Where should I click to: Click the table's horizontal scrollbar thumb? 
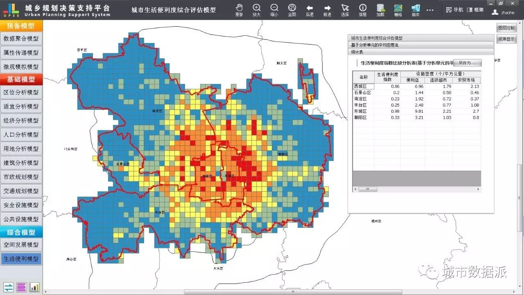pyautogui.click(x=368, y=189)
